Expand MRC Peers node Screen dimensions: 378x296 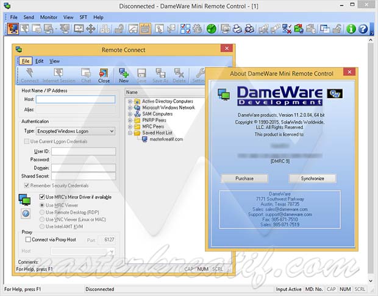click(x=130, y=127)
